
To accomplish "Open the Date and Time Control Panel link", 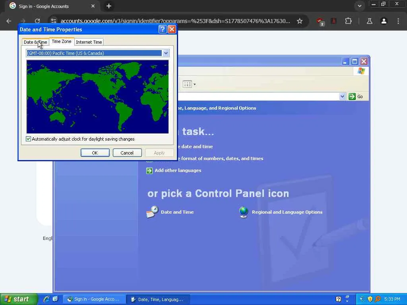I will click(x=177, y=212).
